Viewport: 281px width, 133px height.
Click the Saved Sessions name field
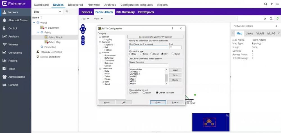(x=149, y=65)
